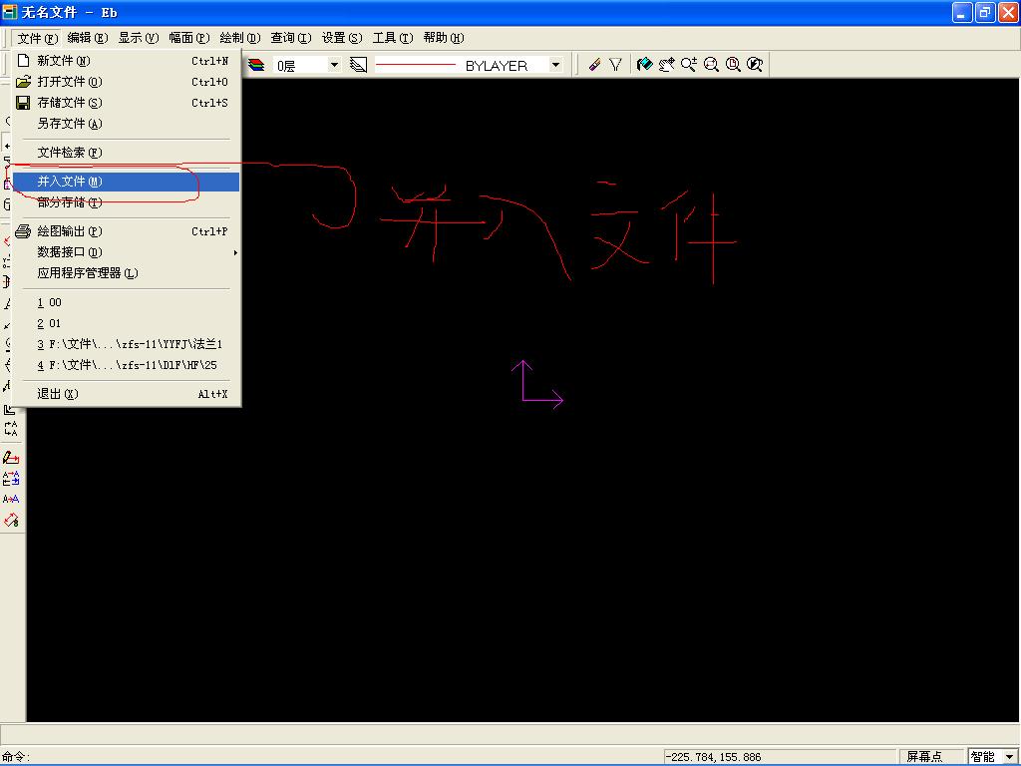Viewport: 1021px width, 766px height.
Task: Click the coordinate readout -225.784, 155.886
Action: click(x=713, y=757)
